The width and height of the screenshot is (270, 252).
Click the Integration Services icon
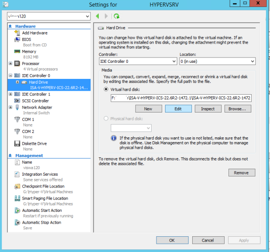17,174
